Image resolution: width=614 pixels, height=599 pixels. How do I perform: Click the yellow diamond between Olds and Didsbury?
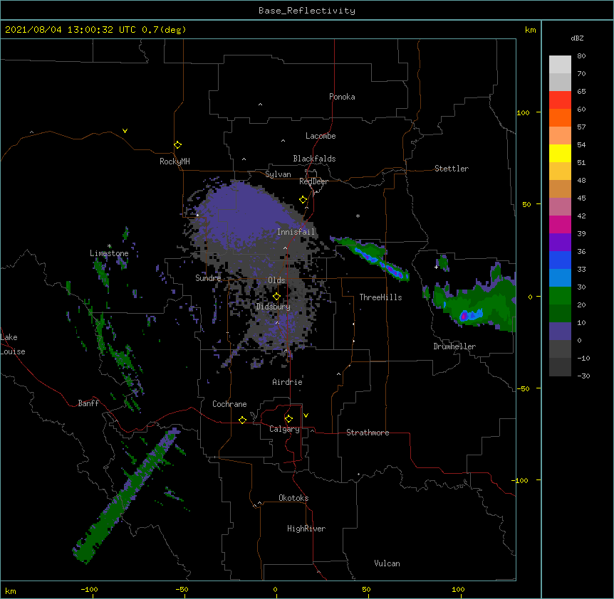coord(277,297)
